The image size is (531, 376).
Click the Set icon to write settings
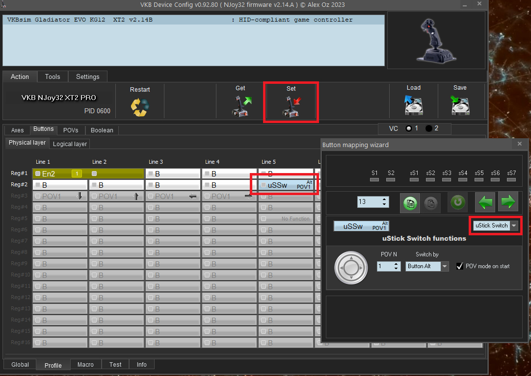pos(292,106)
